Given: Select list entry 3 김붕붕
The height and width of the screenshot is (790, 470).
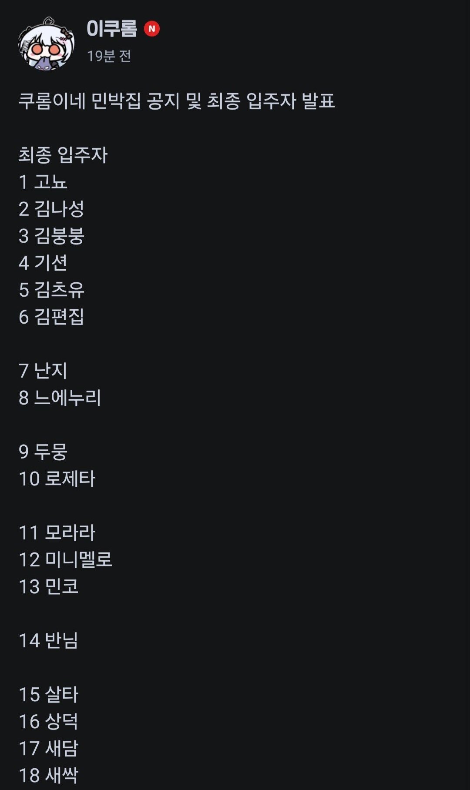Looking at the screenshot, I should [51, 236].
